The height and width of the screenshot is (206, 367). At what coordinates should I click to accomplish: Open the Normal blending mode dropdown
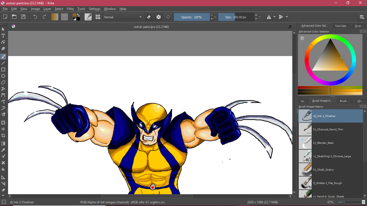point(123,17)
